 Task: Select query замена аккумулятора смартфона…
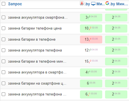click(38, 18)
